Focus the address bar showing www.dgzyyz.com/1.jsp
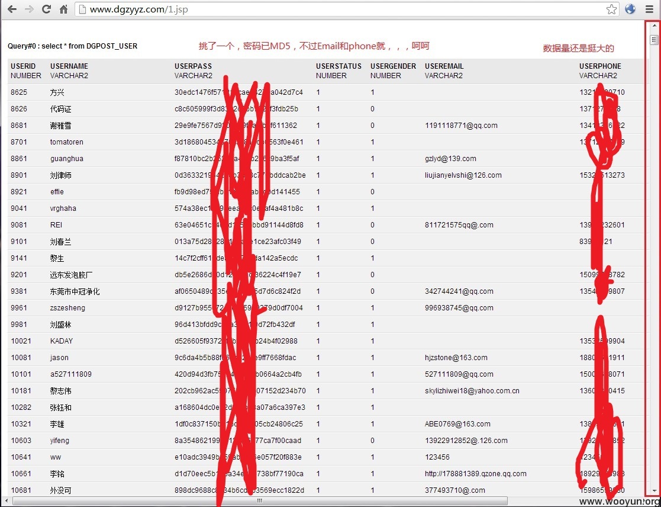Viewport: 661px width, 507px height. [x=347, y=9]
